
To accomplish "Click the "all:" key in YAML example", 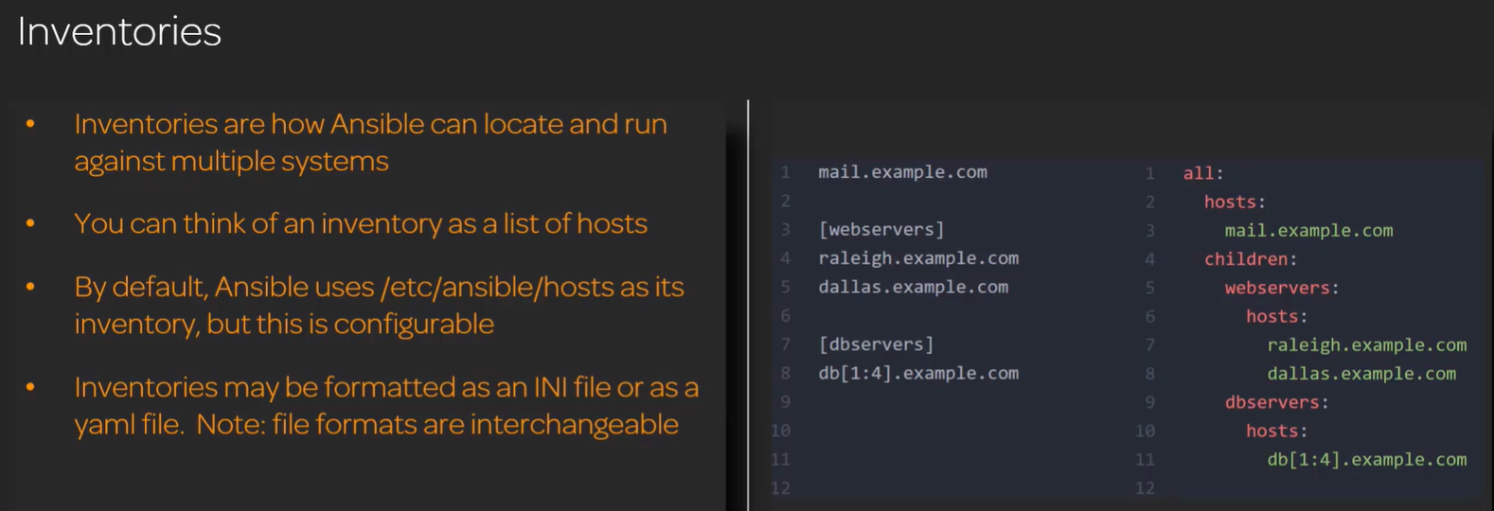I will (x=1202, y=173).
